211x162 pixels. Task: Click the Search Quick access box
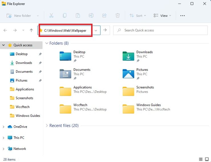(x=160, y=30)
